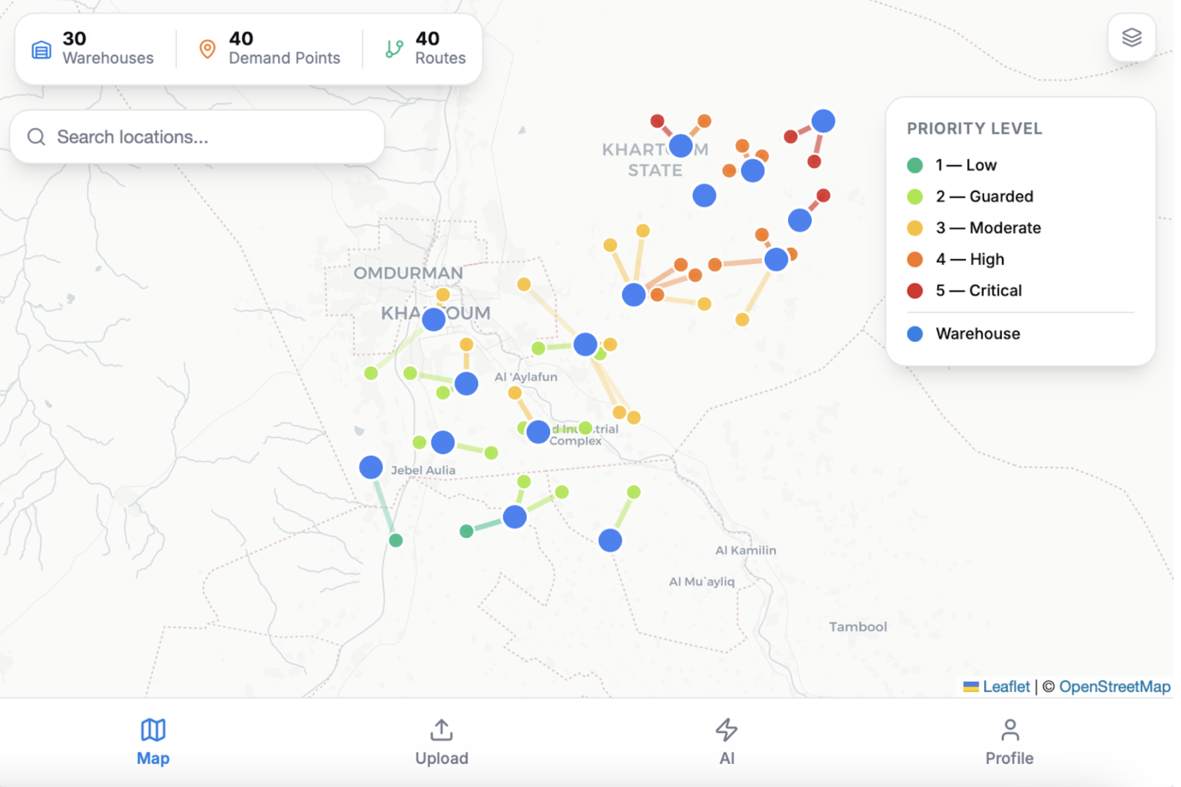Click the Warehouse legend entry
Viewport: 1181px width, 787px height.
coord(977,334)
